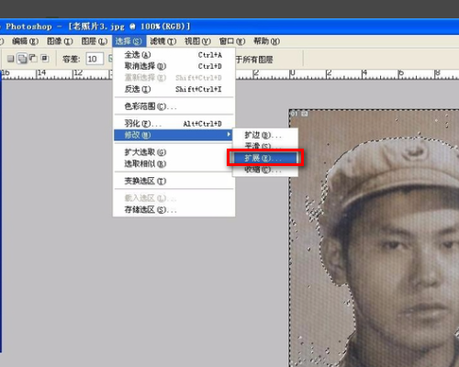This screenshot has width=459, height=367.
Task: Select the New selection mode icon
Action: [11, 59]
